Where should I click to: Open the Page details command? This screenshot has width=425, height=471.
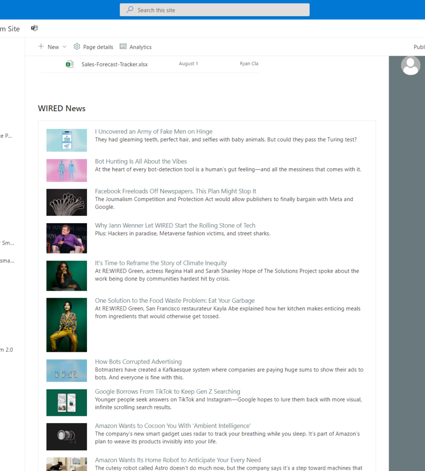(93, 47)
